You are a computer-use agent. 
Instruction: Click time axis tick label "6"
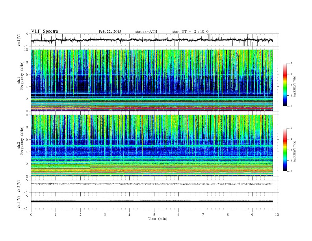179,215
